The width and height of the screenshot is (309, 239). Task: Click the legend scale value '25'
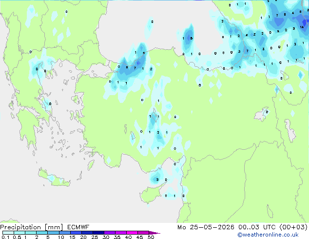95,237
